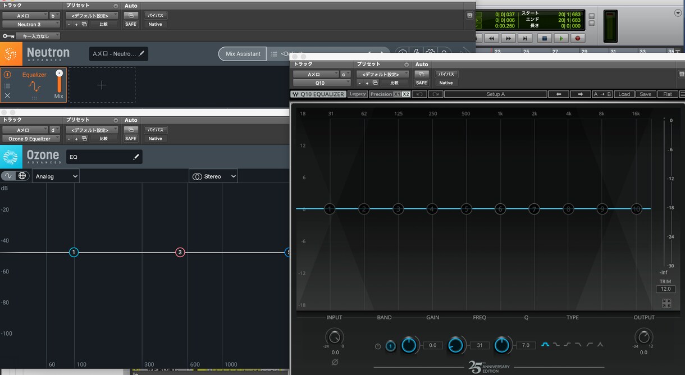Image resolution: width=685 pixels, height=375 pixels.
Task: Switch the Q10 to Legacy mode
Action: (x=358, y=94)
